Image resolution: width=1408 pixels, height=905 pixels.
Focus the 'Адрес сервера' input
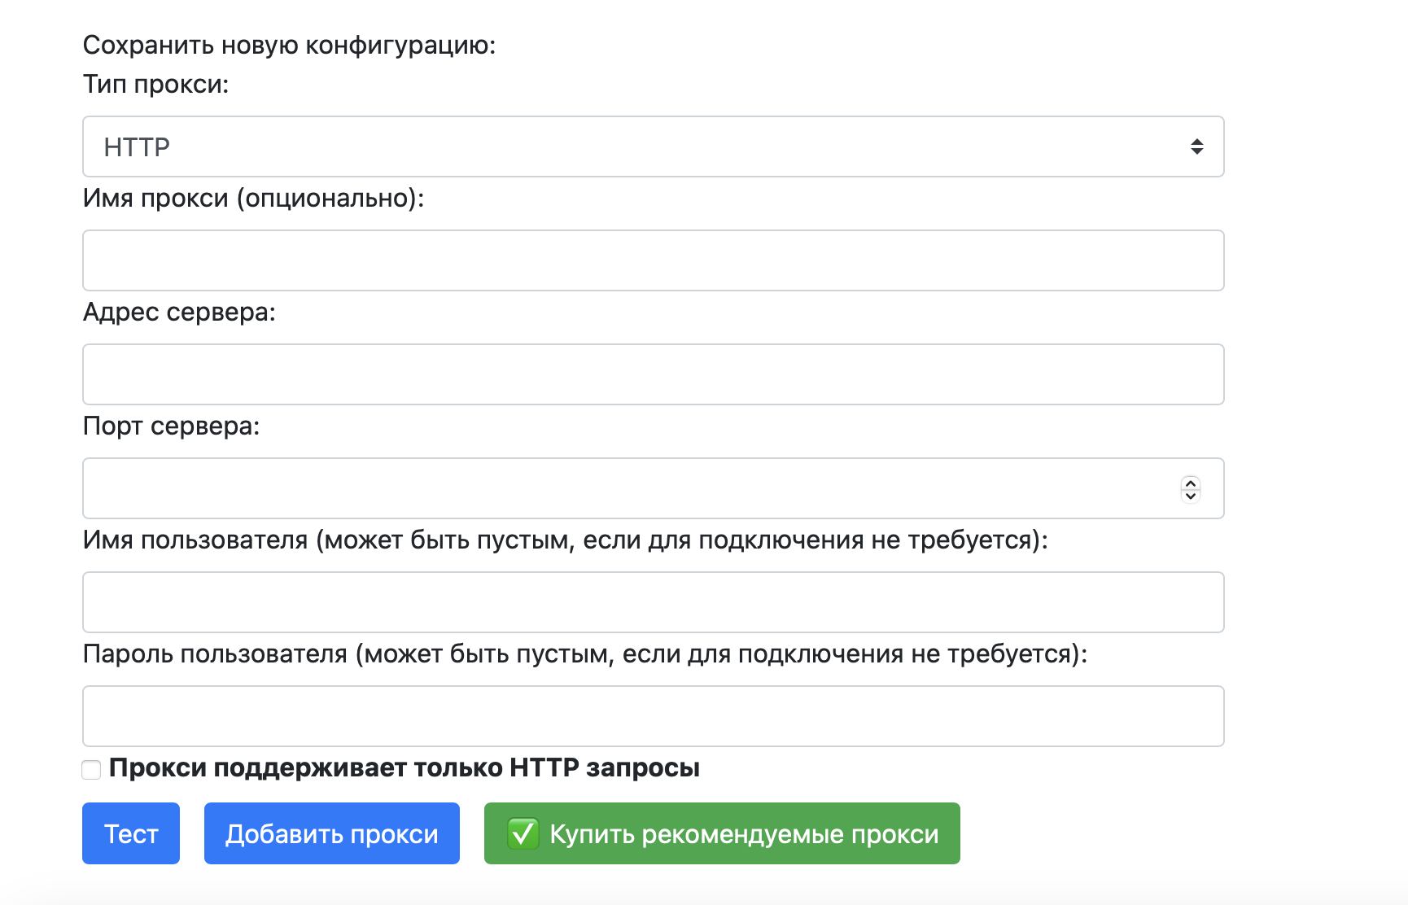click(651, 374)
